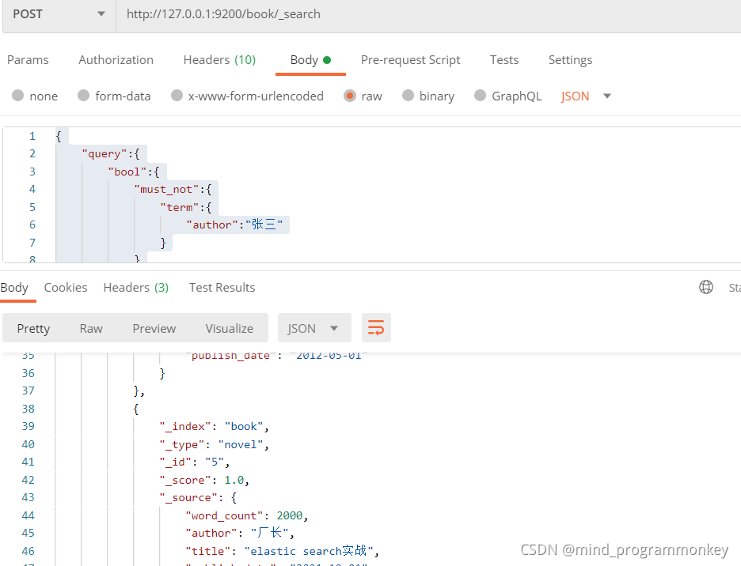Click the "author":"张三" line in editor
This screenshot has height=566, width=741.
[234, 225]
